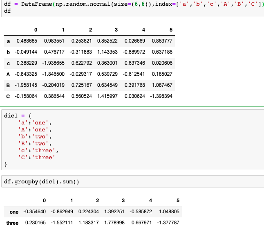Select value 1.392251 in row one
The width and height of the screenshot is (264, 228).
[x=114, y=212]
